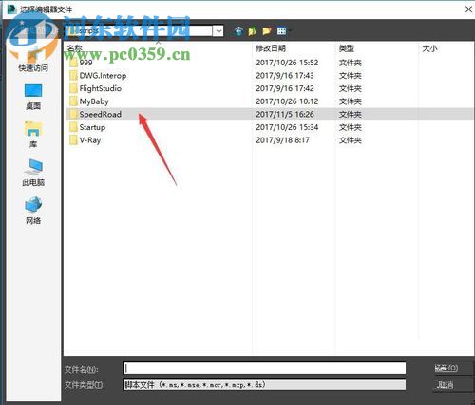Go up one folder level

253,31
